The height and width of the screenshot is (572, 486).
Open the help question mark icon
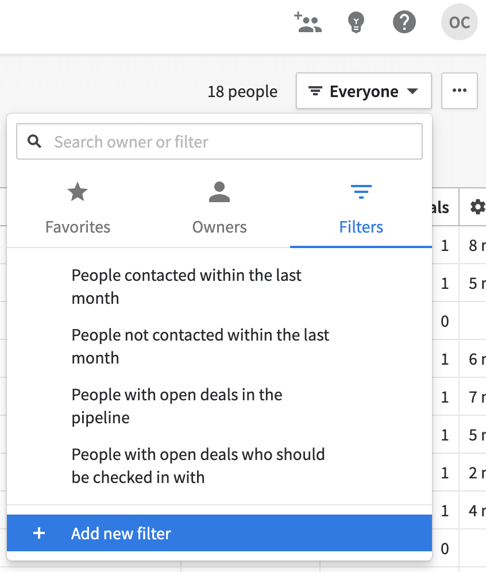pyautogui.click(x=404, y=22)
